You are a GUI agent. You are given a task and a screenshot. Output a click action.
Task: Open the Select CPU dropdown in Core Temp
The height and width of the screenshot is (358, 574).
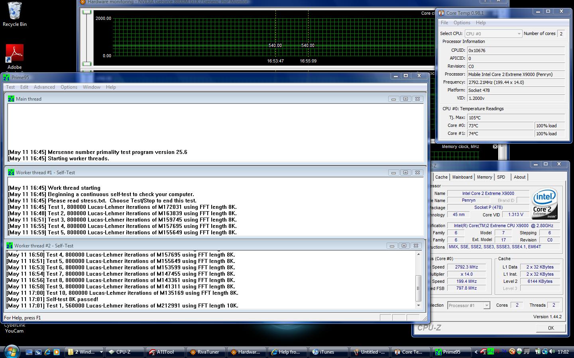(x=493, y=34)
